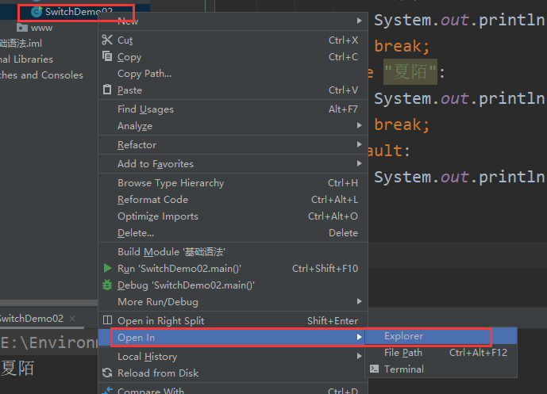This screenshot has height=394, width=547.
Task: Choose Reformat Code
Action: 233,200
